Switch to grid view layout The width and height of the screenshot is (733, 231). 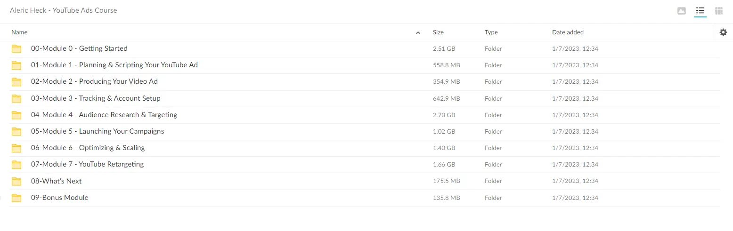[x=719, y=11]
